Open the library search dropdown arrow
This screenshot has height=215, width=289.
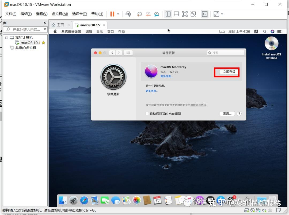click(45, 29)
